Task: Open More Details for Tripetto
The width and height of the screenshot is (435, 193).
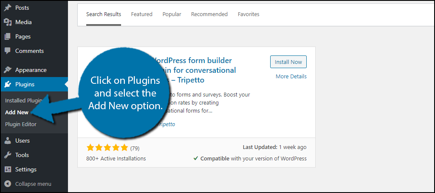Action: tap(291, 76)
